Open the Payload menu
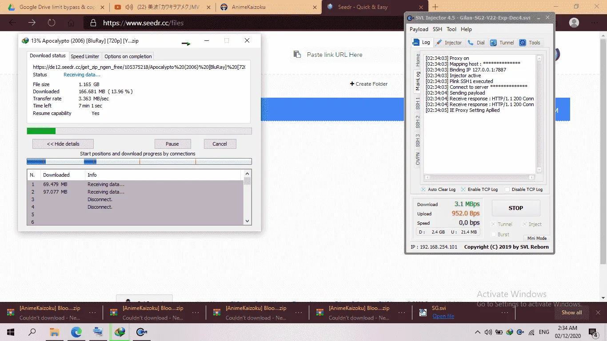The height and width of the screenshot is (341, 607). click(419, 29)
